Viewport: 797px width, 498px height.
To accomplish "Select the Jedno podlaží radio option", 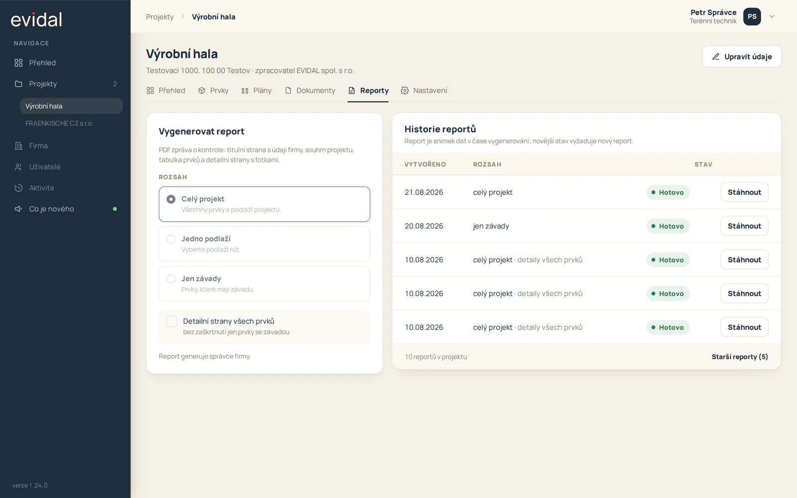I will (265, 244).
